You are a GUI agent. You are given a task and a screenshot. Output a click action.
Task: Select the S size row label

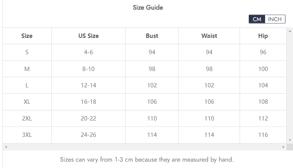click(x=27, y=52)
